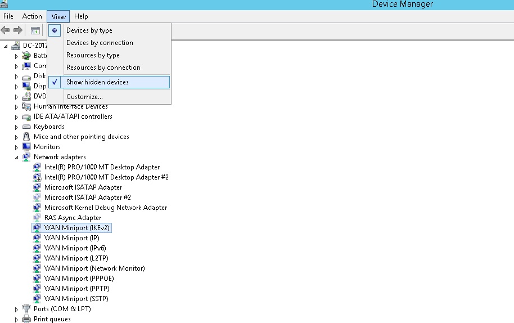Click the Mice and other pointing devices icon
Screen dimensions: 514x323
coord(26,136)
